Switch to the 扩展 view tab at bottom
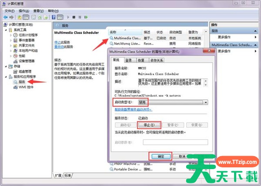This screenshot has width=261, height=186. [58, 176]
